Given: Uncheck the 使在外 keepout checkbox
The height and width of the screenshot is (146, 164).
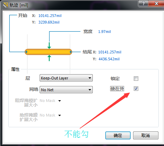Looking at the screenshot, I should point(136,89).
